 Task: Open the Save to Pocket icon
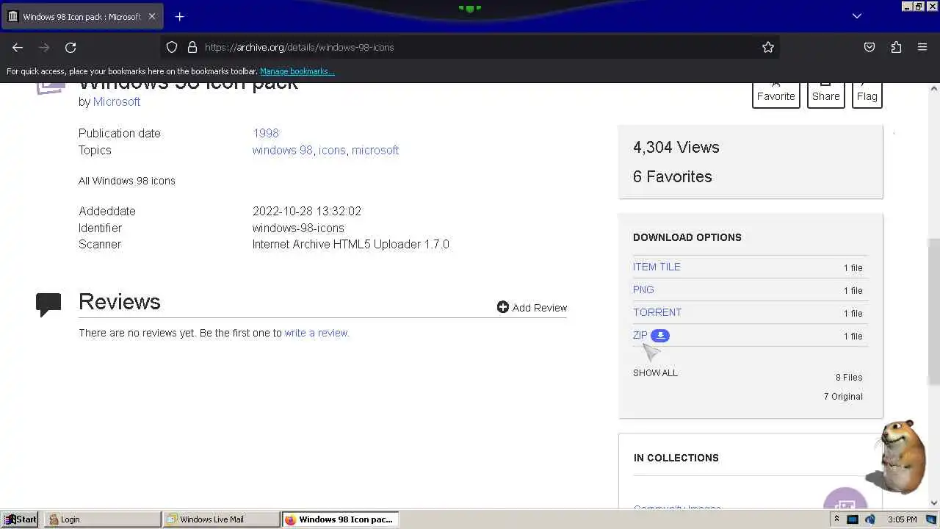[x=869, y=47]
